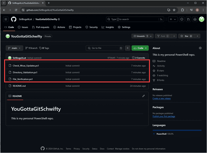This screenshot has width=207, height=153.
Task: Open a new browser tab
Action: (49, 3)
